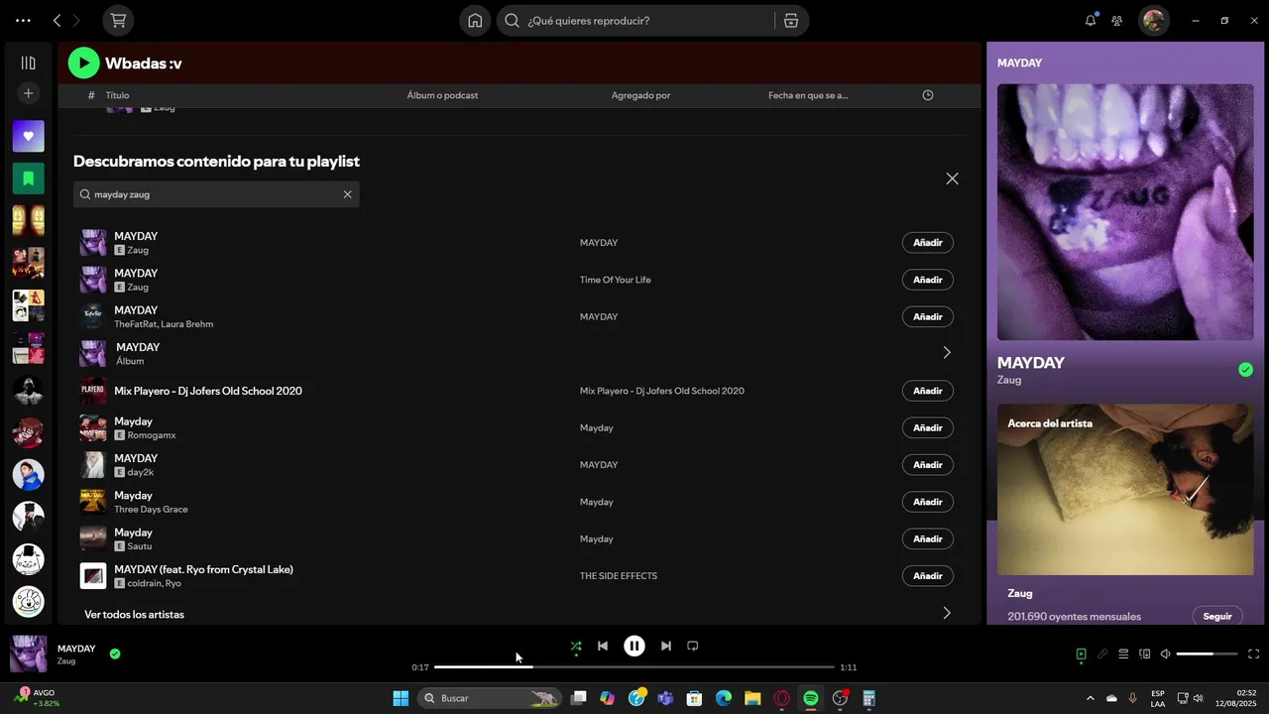Go back with the left arrow

click(x=57, y=20)
